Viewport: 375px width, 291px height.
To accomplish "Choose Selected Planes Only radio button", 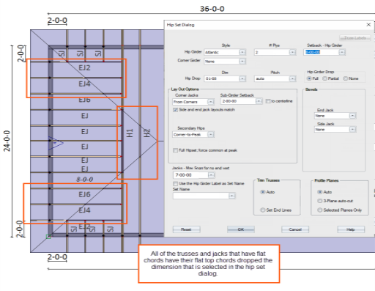I will [x=319, y=210].
